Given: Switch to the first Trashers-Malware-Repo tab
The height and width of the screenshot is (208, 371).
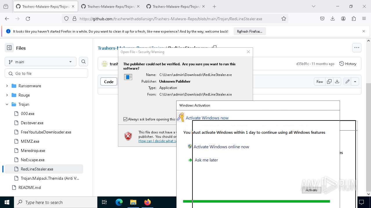Looking at the screenshot, I should click(x=45, y=6).
